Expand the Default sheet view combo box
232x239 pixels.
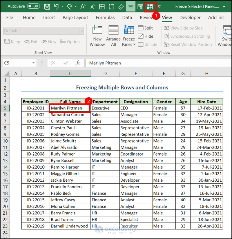pos(81,30)
